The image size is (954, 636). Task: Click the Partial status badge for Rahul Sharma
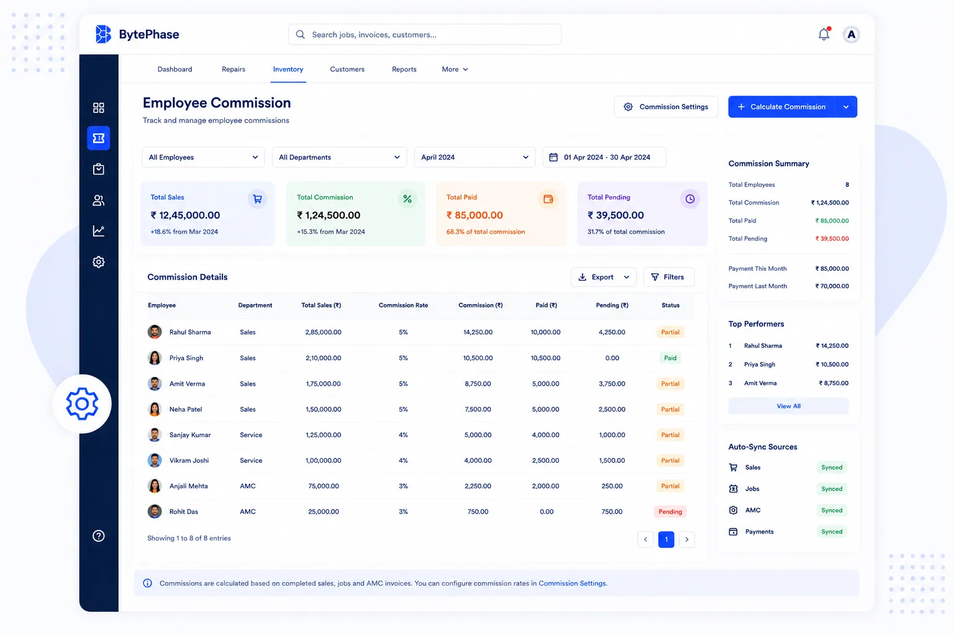[x=670, y=332]
